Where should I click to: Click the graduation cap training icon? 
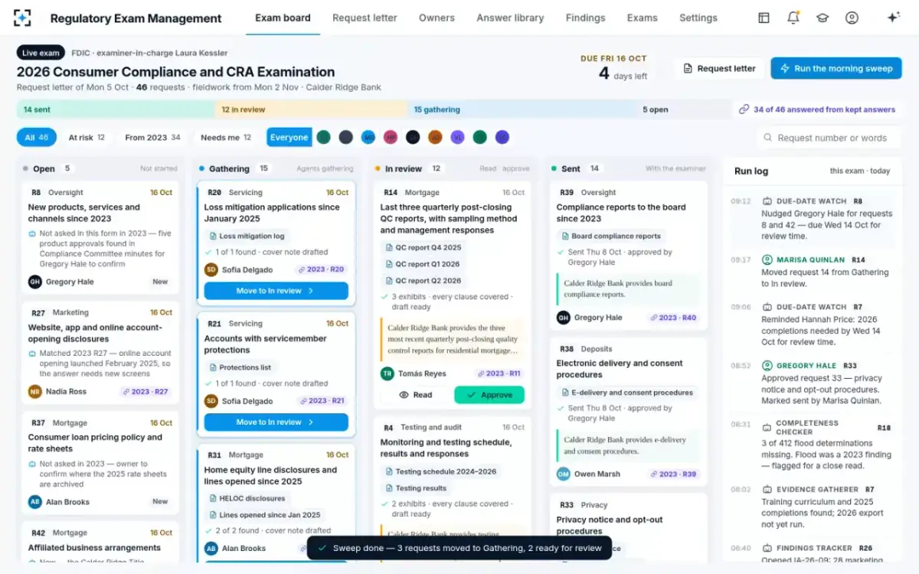(823, 18)
